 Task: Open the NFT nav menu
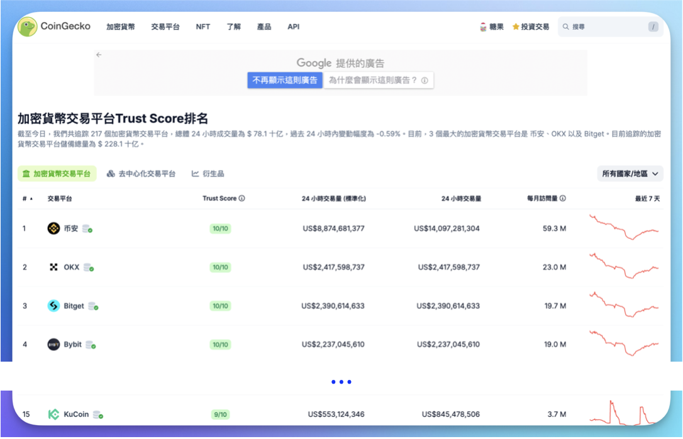203,26
